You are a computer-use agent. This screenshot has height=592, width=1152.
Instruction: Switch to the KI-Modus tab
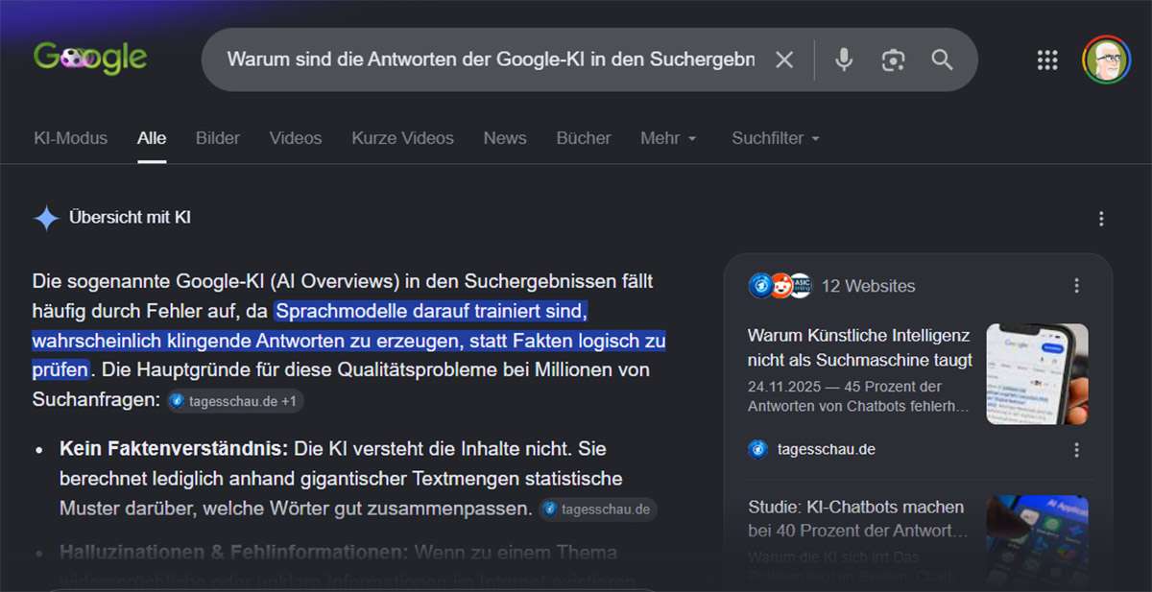tap(71, 138)
